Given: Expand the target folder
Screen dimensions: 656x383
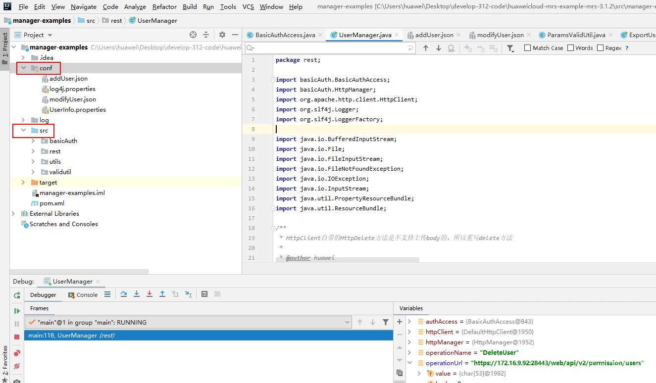Looking at the screenshot, I should pos(23,183).
